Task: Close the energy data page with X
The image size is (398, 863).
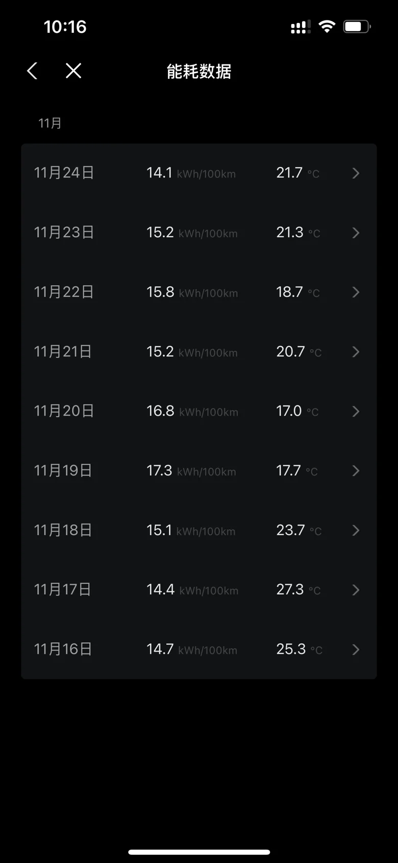Action: [73, 71]
